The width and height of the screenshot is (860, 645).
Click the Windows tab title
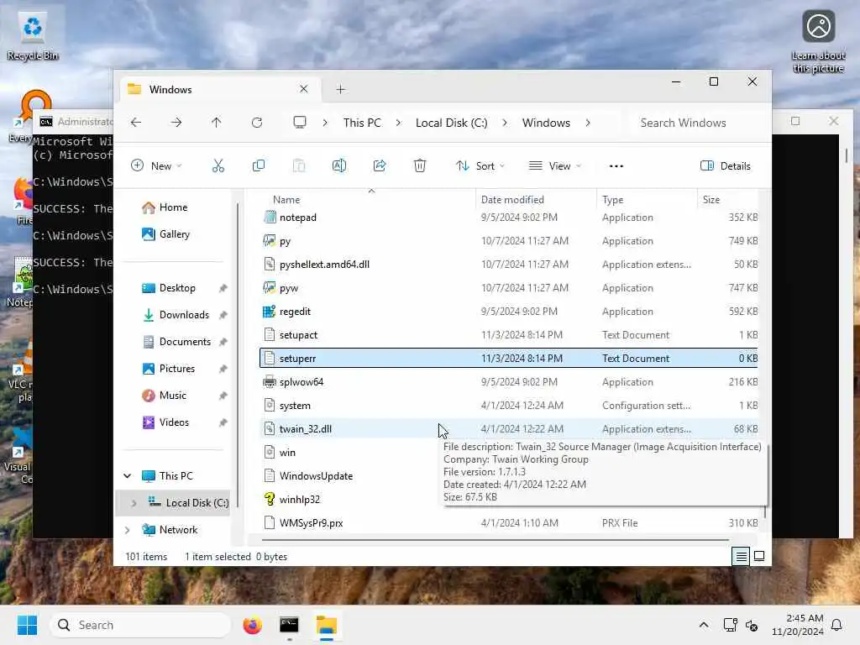coord(170,89)
